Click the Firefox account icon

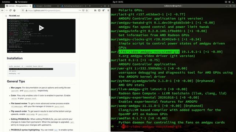pos(103,11)
